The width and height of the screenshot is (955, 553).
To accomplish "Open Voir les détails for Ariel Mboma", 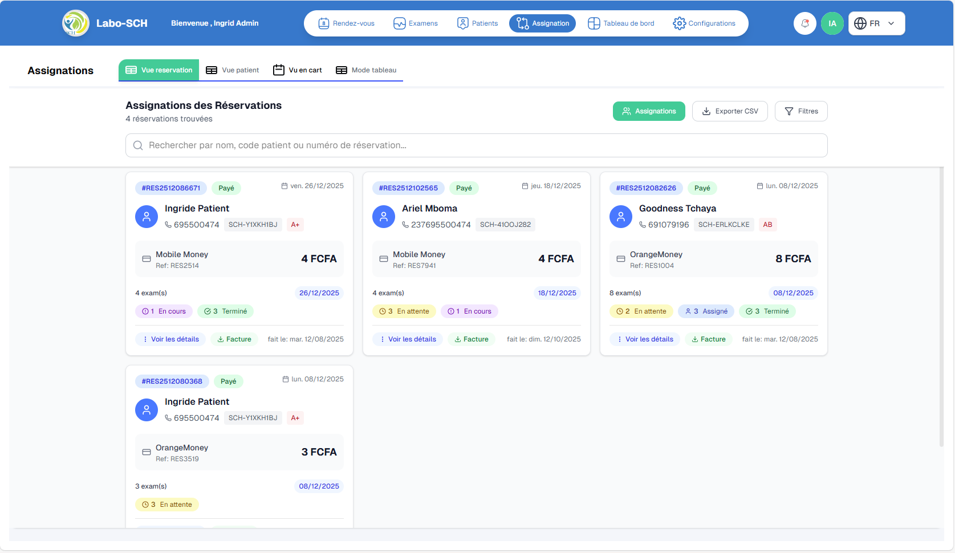I will pyautogui.click(x=407, y=339).
